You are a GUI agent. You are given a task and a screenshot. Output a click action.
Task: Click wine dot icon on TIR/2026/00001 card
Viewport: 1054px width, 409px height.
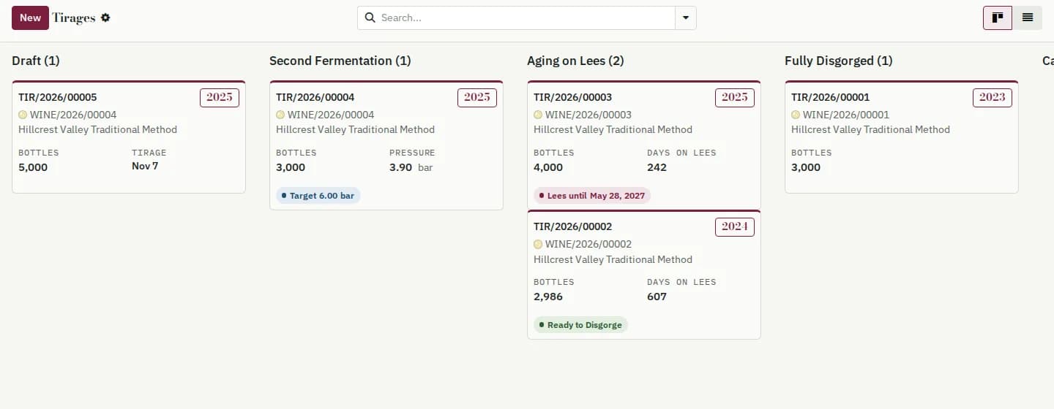coord(796,115)
